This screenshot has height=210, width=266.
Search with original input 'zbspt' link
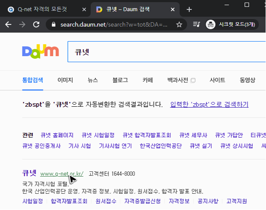click(210, 104)
